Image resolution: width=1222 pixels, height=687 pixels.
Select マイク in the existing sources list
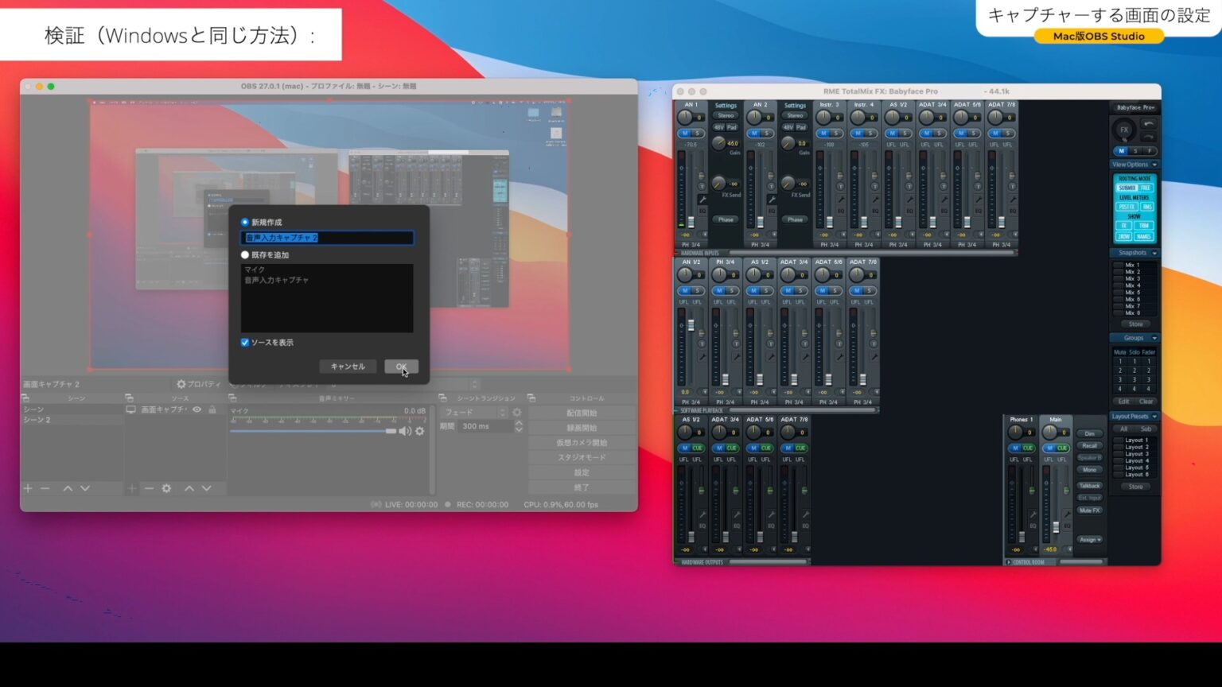327,270
